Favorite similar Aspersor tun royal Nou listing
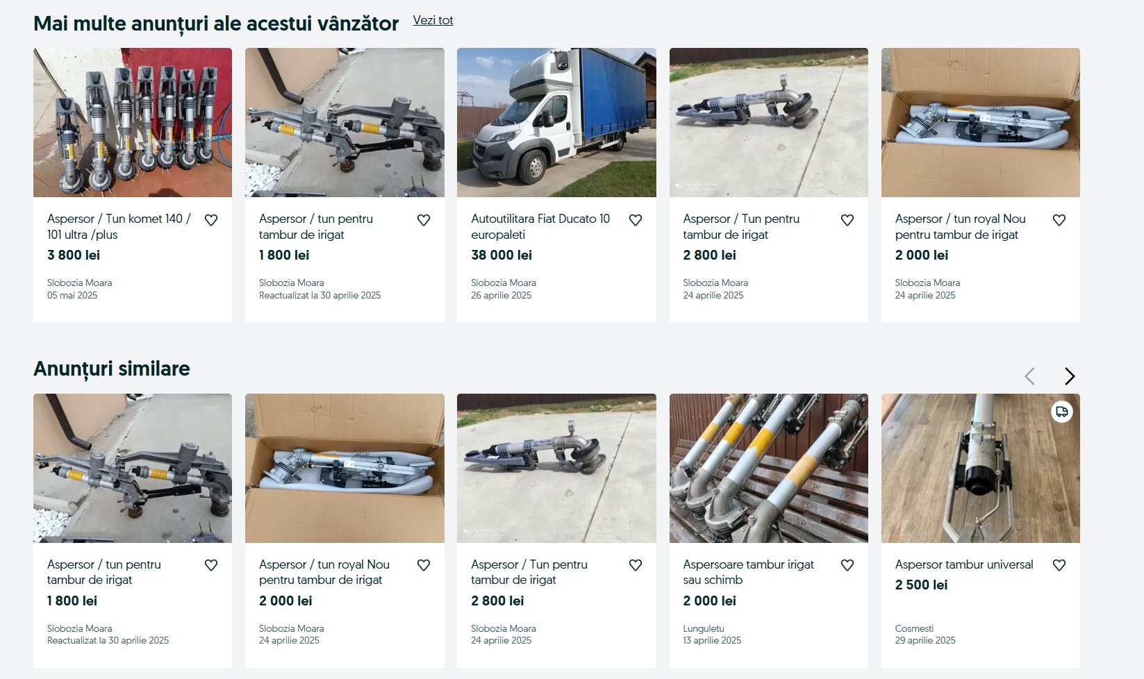The image size is (1144, 679). click(x=423, y=565)
